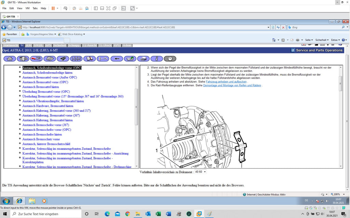The width and height of the screenshot is (350, 218).
Task: Open the VM menu in VMware
Action: click(27, 8)
